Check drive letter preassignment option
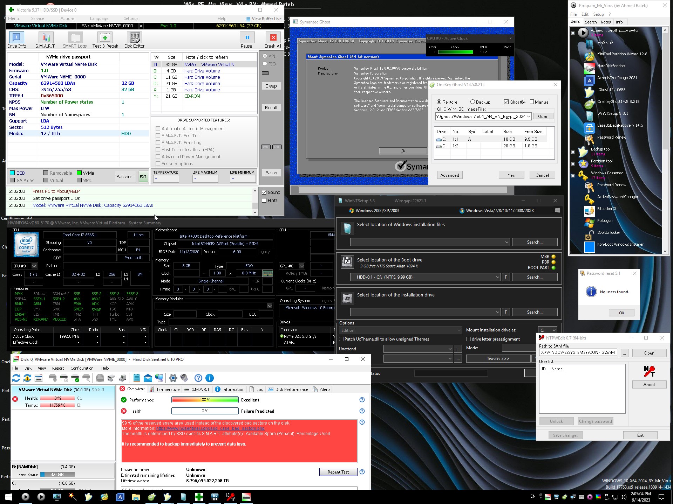 pos(468,339)
